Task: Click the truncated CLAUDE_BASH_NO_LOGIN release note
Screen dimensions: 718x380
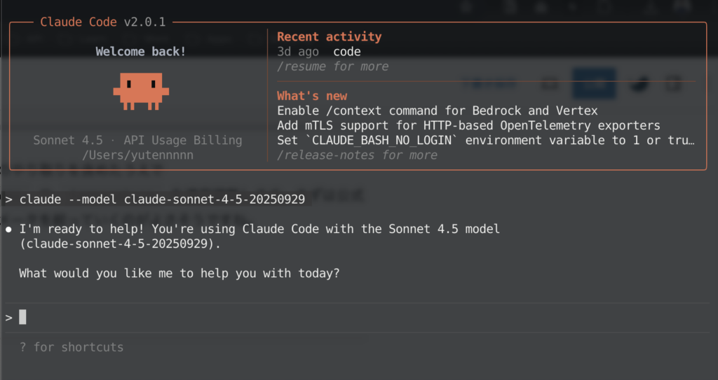Action: [485, 140]
